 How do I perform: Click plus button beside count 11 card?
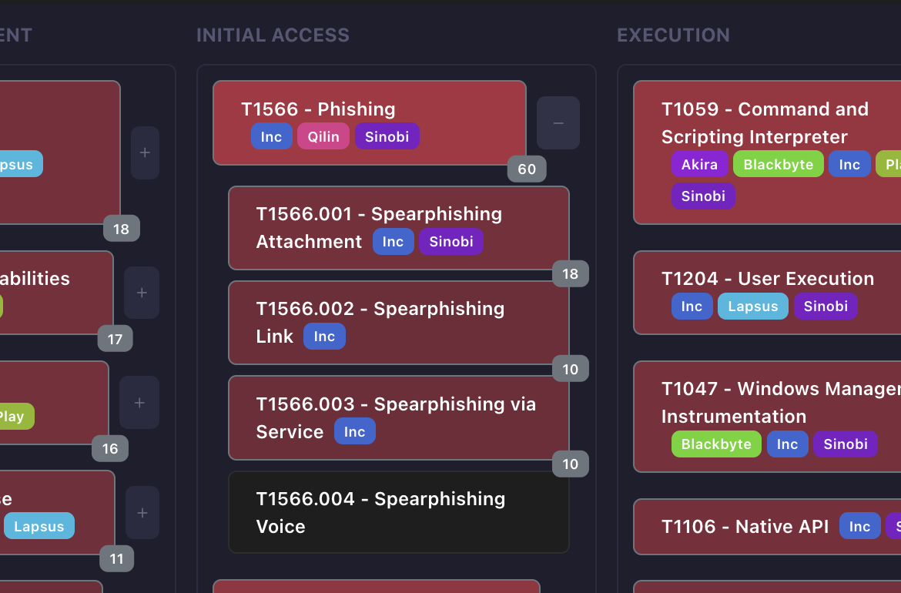point(142,512)
